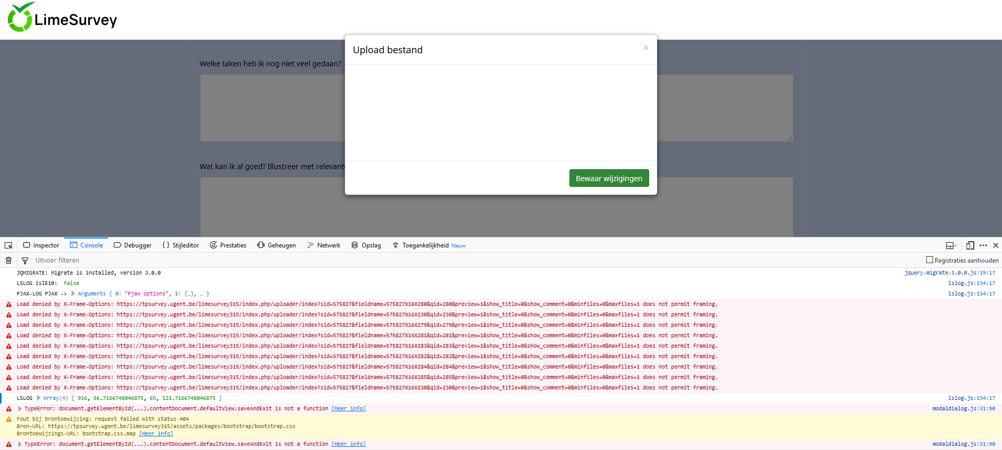
Task: Clear console output with trash icon
Action: (x=8, y=260)
